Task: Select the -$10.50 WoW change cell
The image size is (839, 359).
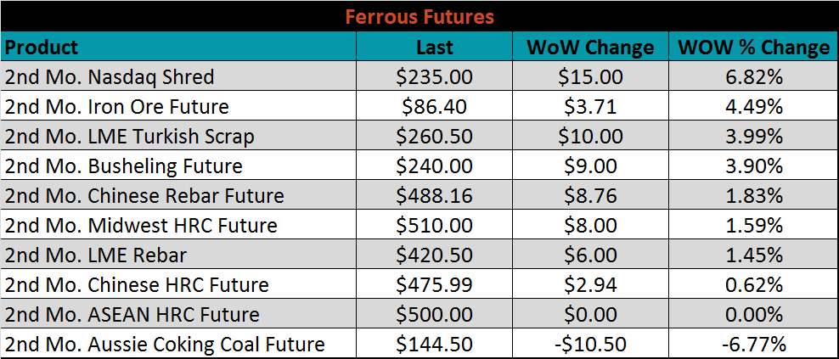Action: click(x=590, y=344)
